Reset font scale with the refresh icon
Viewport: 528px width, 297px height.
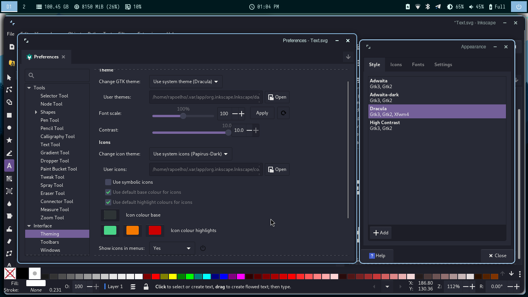(283, 113)
